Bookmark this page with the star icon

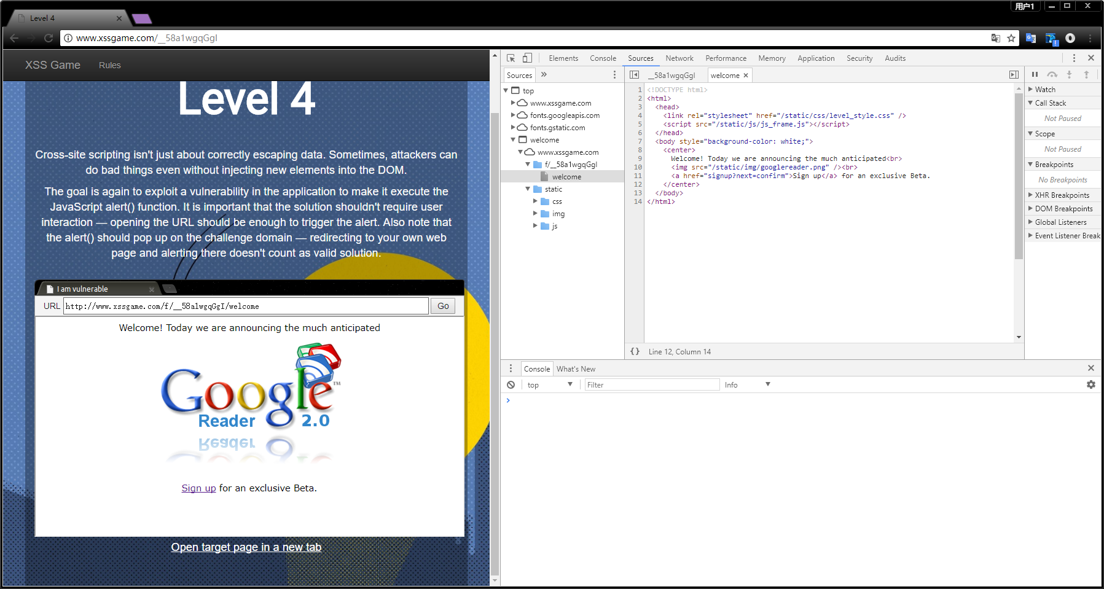(x=1011, y=38)
